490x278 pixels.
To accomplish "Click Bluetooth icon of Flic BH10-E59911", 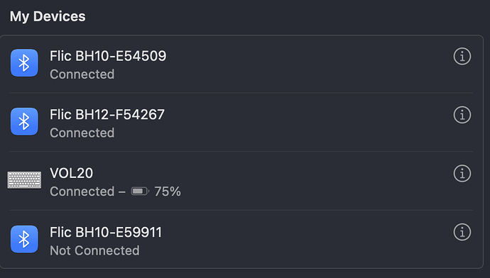I will click(24, 239).
